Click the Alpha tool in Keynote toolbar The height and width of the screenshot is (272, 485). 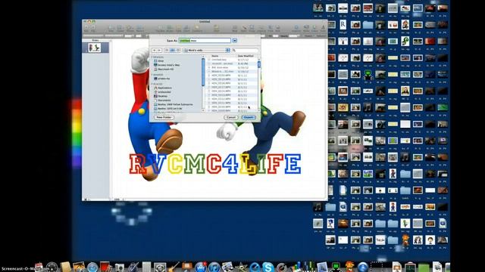(x=244, y=29)
